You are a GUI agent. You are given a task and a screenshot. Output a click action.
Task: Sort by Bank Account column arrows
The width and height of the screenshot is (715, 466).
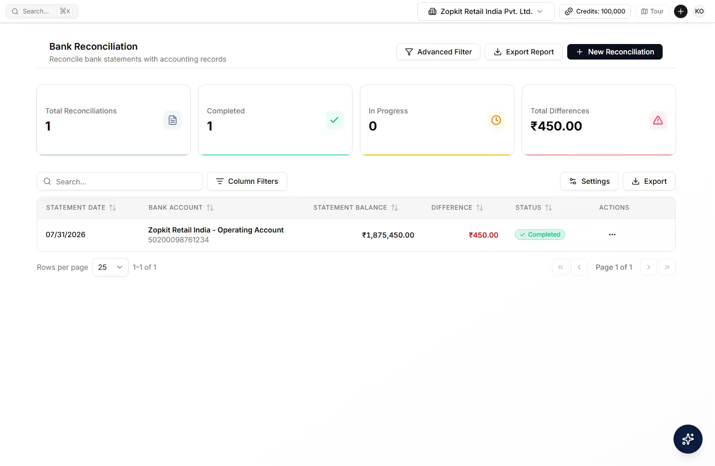click(210, 208)
